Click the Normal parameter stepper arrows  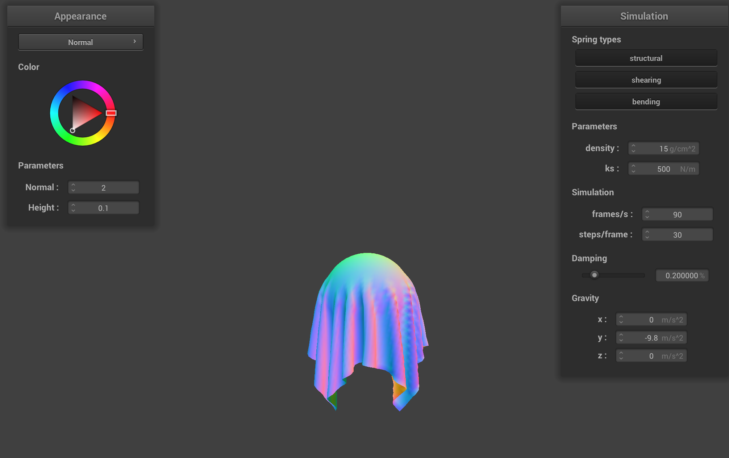coord(73,187)
